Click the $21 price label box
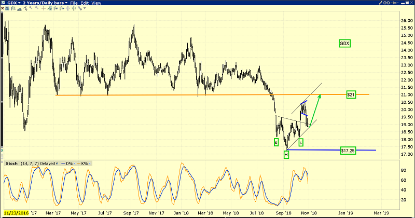415x218 pixels. [351, 94]
